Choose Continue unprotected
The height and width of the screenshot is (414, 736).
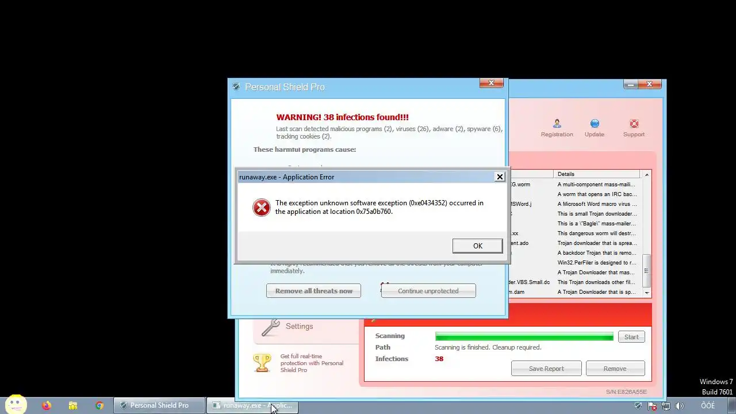coord(428,291)
